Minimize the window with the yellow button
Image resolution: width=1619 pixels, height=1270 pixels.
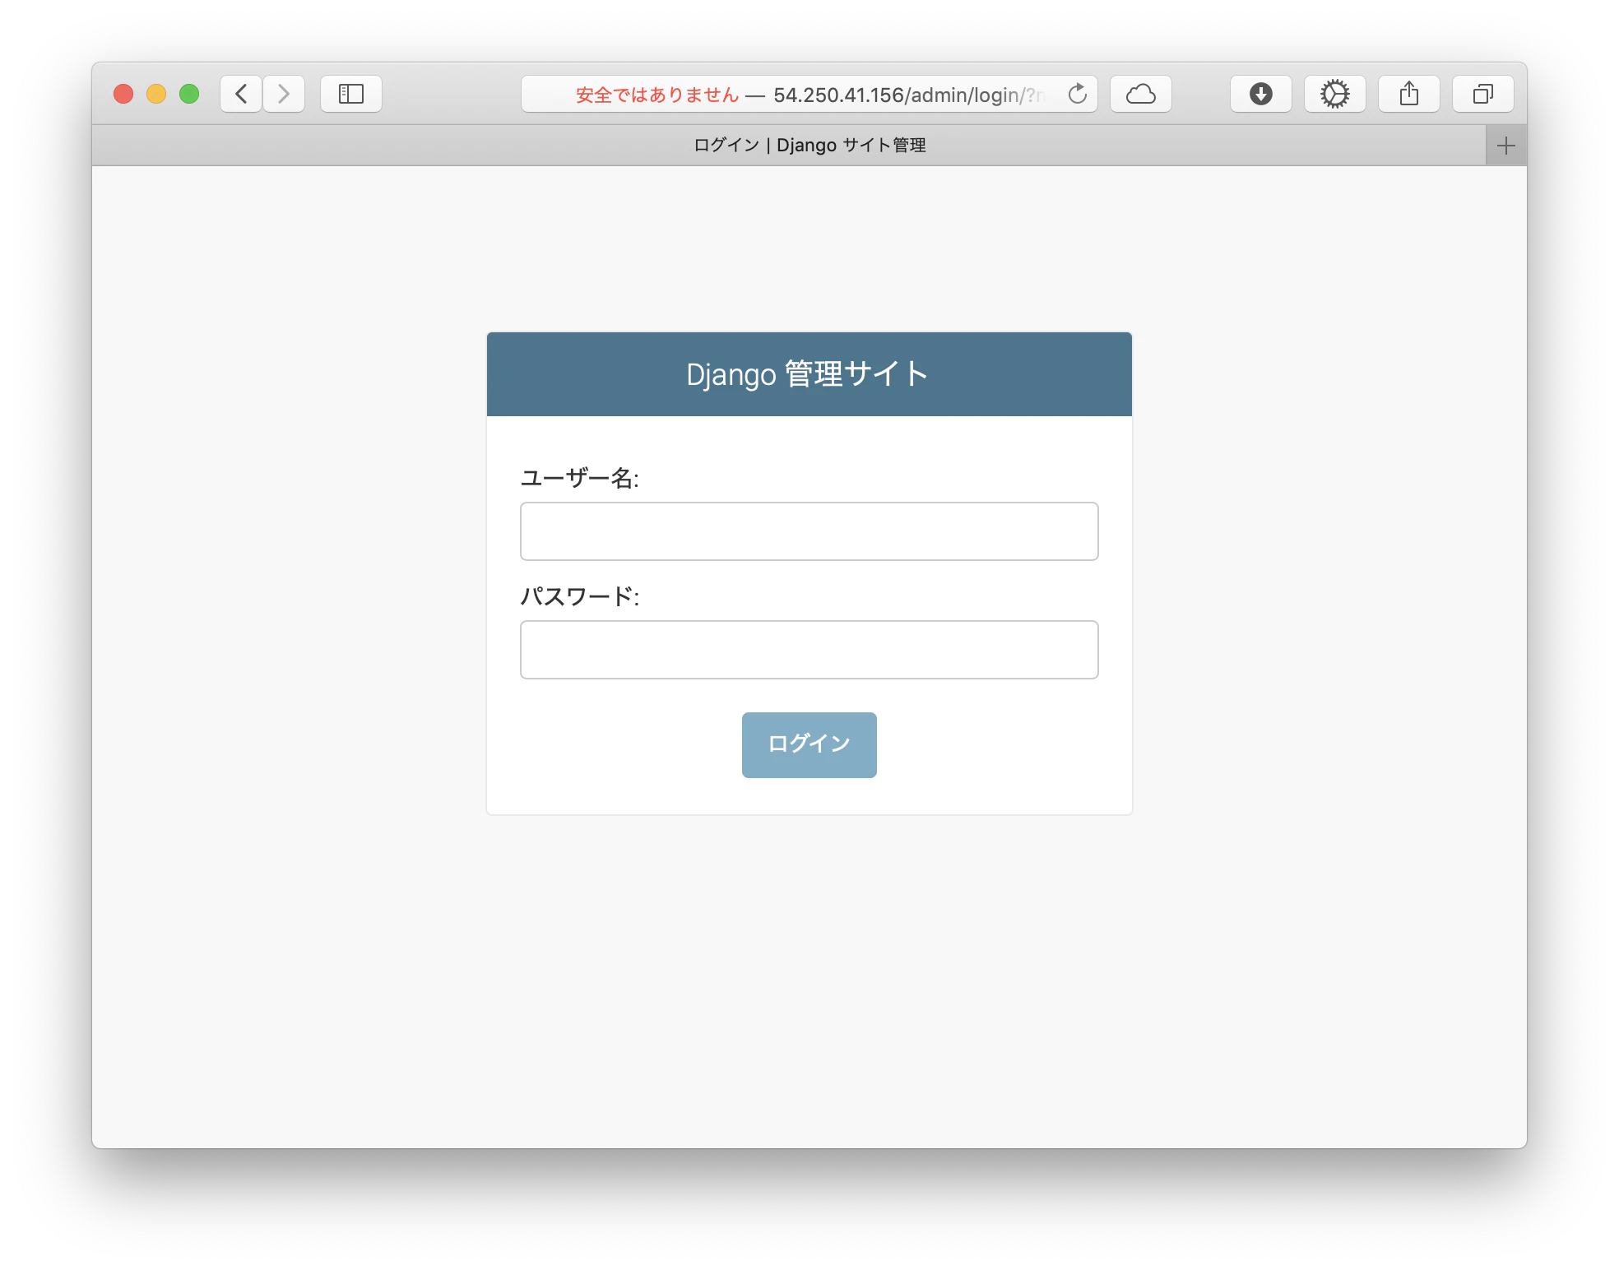pos(156,94)
